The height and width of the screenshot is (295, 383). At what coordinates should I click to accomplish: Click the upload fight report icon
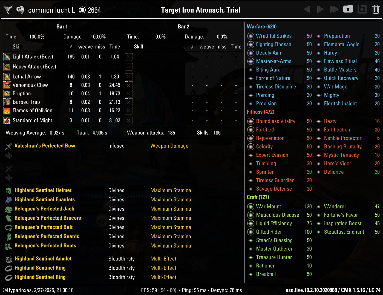click(348, 9)
